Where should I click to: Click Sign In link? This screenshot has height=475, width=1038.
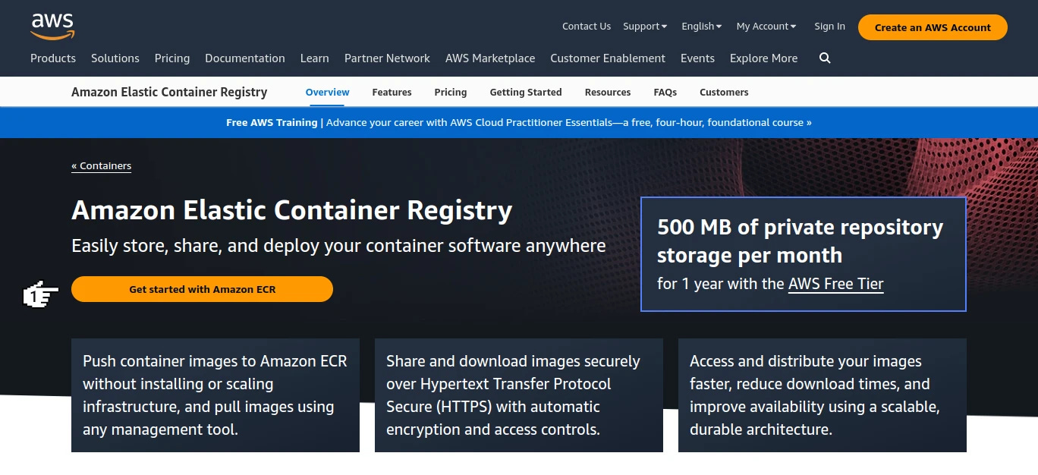[x=829, y=27]
